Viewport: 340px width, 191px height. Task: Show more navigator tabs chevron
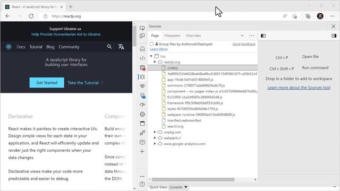point(242,36)
